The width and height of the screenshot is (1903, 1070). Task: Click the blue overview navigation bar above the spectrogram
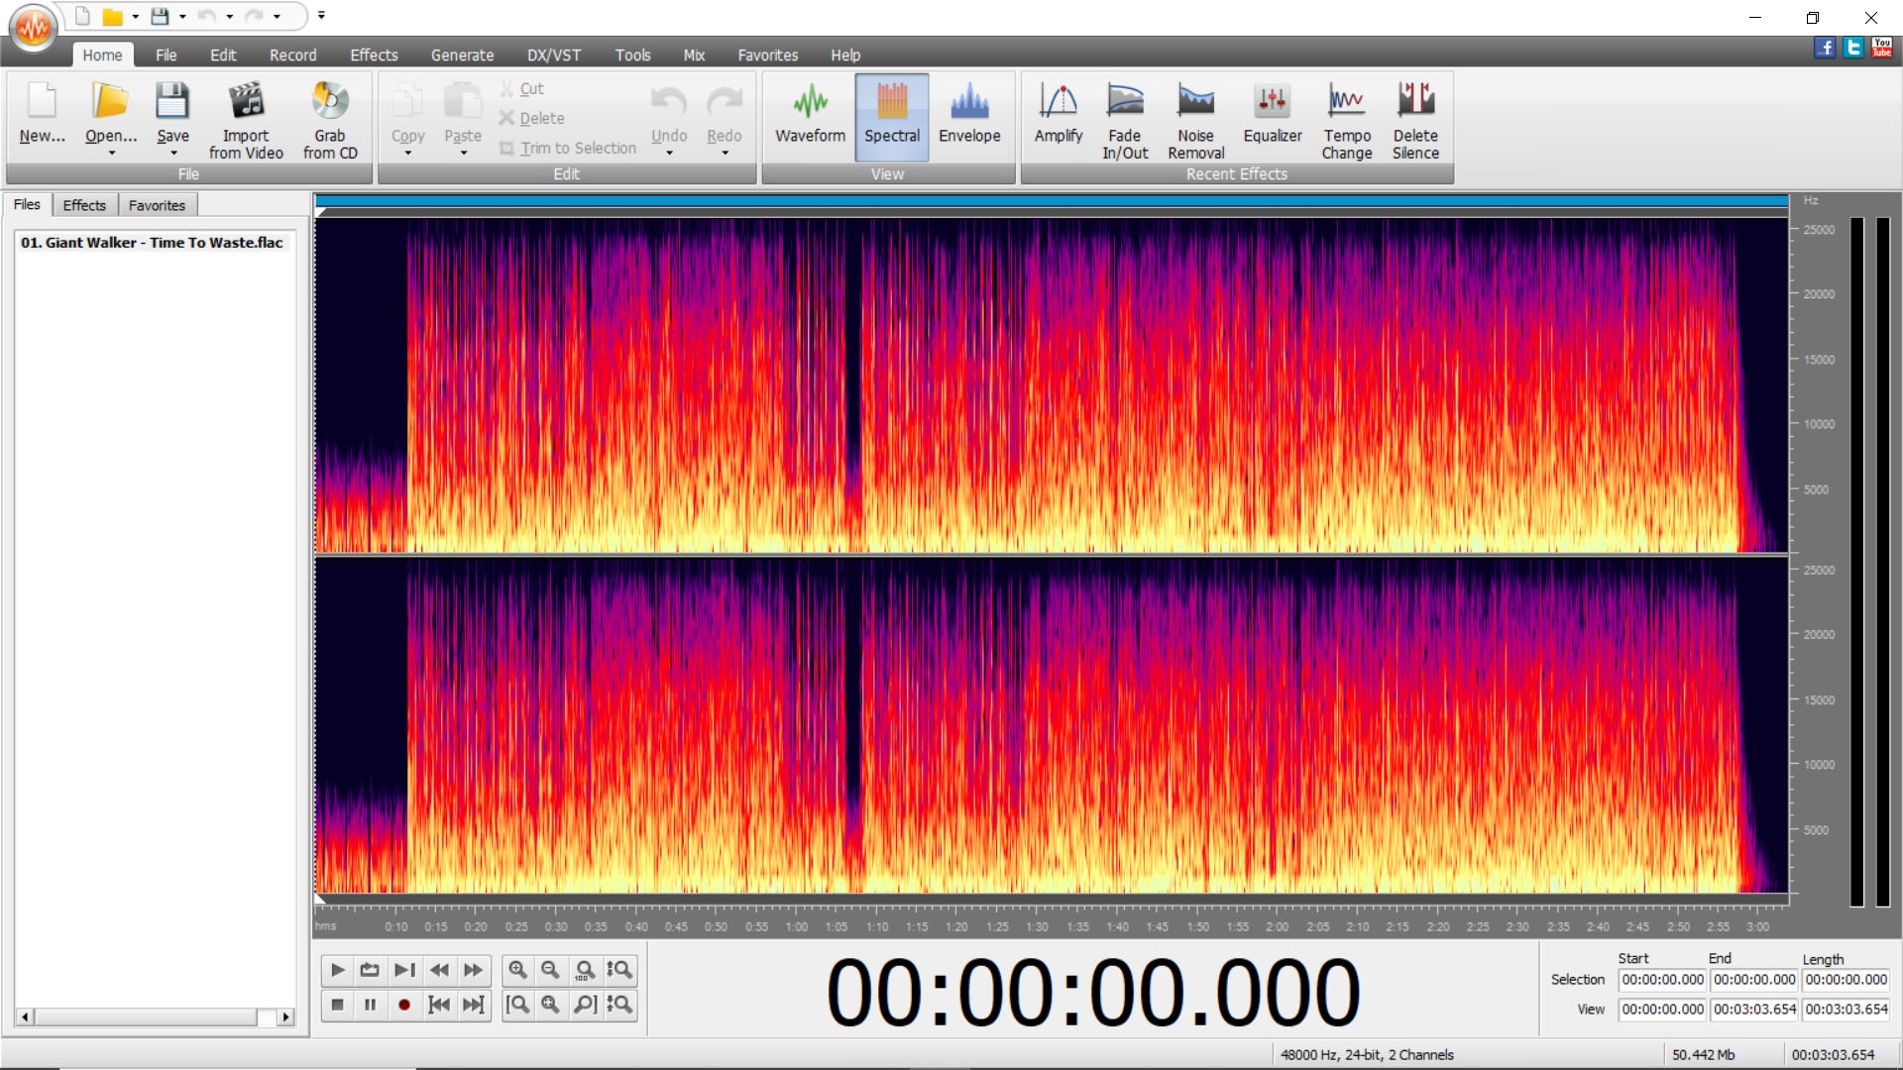(x=1052, y=201)
